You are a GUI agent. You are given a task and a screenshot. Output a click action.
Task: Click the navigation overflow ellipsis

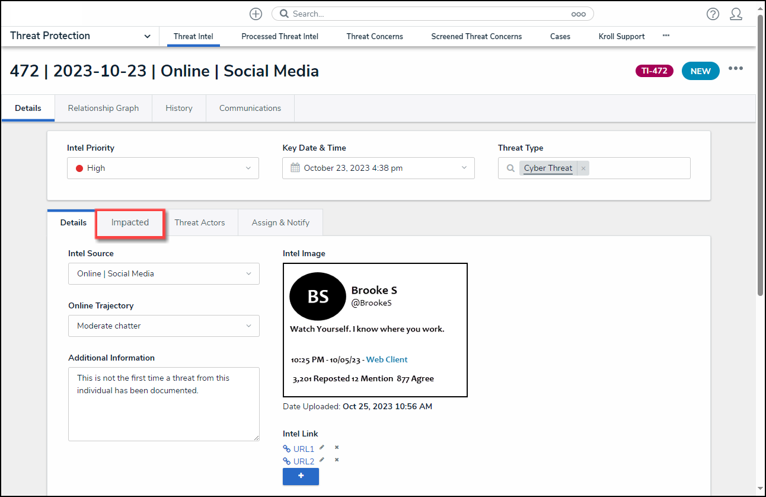tap(666, 36)
